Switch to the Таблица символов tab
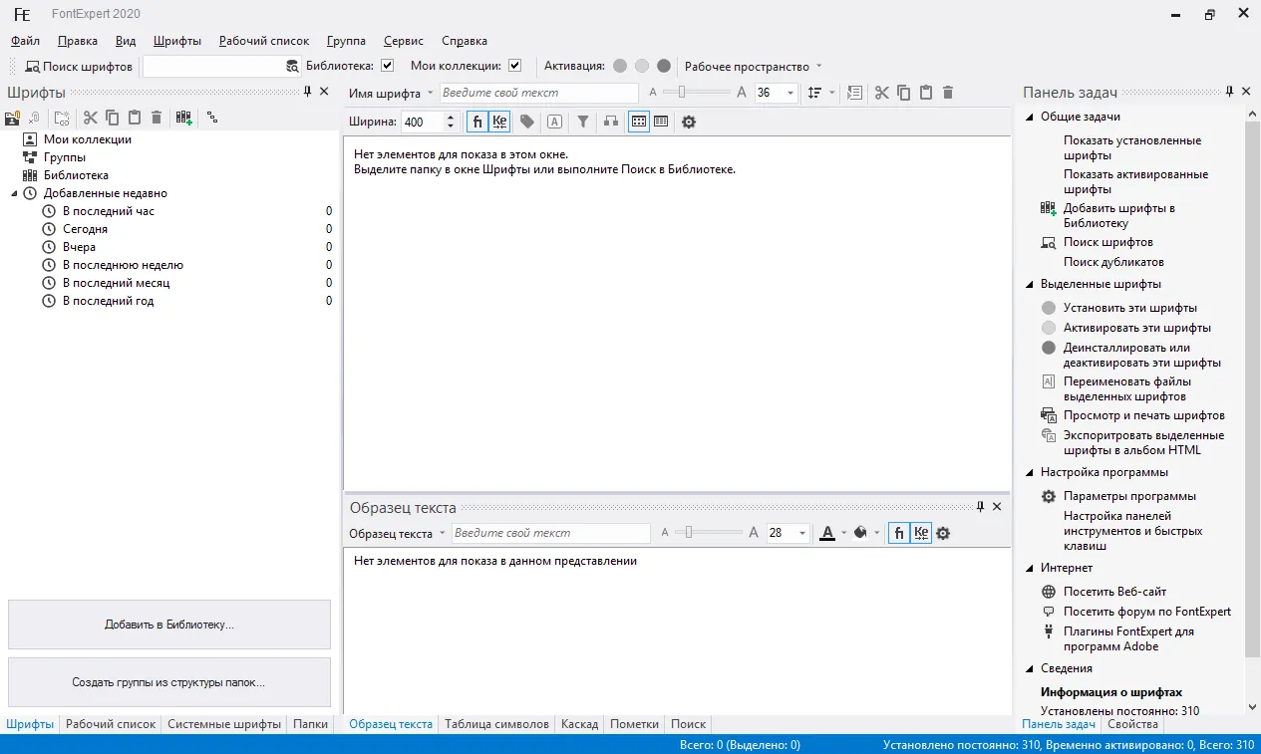This screenshot has width=1261, height=754. click(496, 724)
